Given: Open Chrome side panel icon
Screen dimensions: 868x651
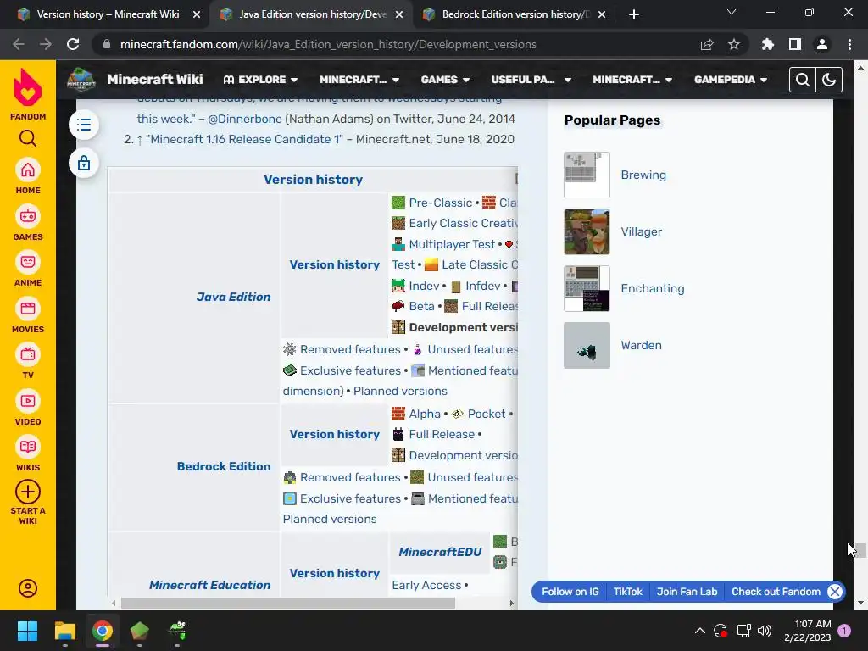Looking at the screenshot, I should pyautogui.click(x=795, y=44).
